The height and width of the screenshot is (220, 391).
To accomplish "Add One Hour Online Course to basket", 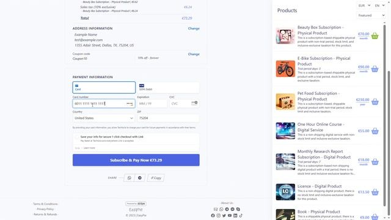I will (375, 131).
